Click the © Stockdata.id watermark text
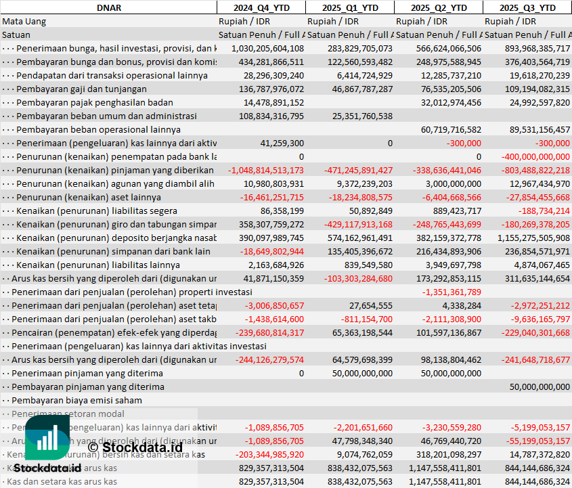 coord(135,447)
